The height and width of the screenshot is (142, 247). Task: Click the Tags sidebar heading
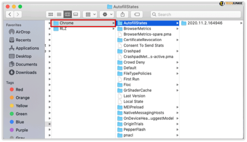point(10,83)
